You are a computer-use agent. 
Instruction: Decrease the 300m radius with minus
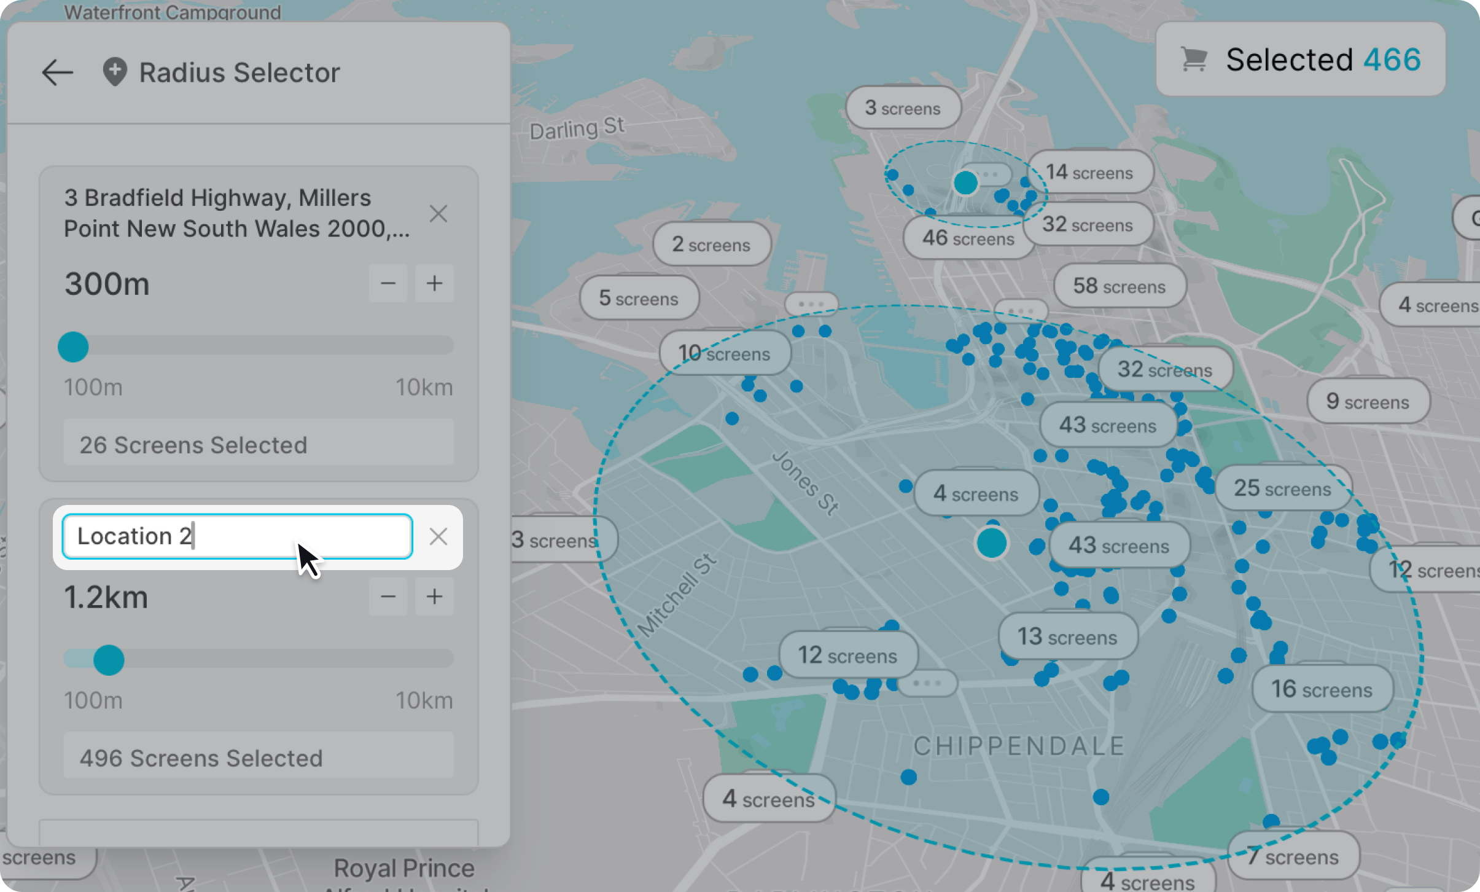pos(388,283)
